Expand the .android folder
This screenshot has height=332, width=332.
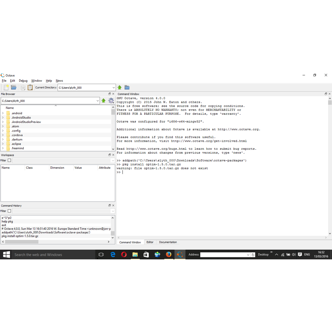point(3,113)
